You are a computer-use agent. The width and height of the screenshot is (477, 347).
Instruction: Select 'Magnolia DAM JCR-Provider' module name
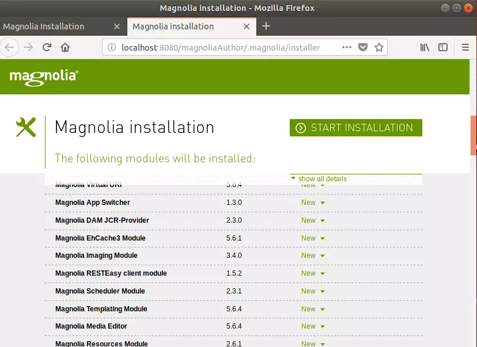click(102, 220)
